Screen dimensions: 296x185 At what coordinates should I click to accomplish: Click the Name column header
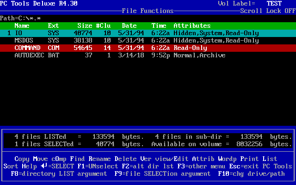(22, 26)
